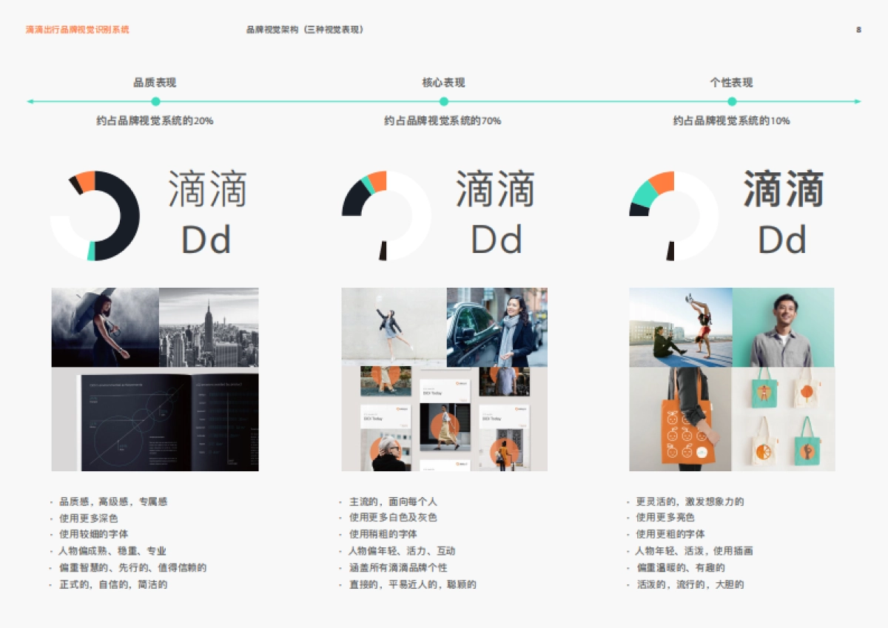Click the orange 滴滴出行品牌视觉识别系统 header text
888x628 pixels.
click(x=77, y=30)
